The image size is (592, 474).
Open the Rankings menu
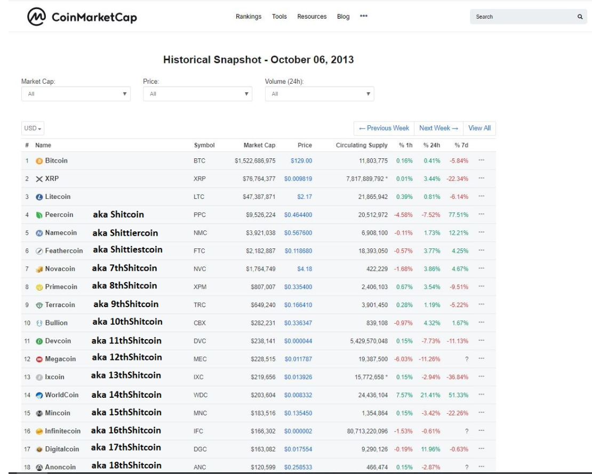[x=249, y=17]
